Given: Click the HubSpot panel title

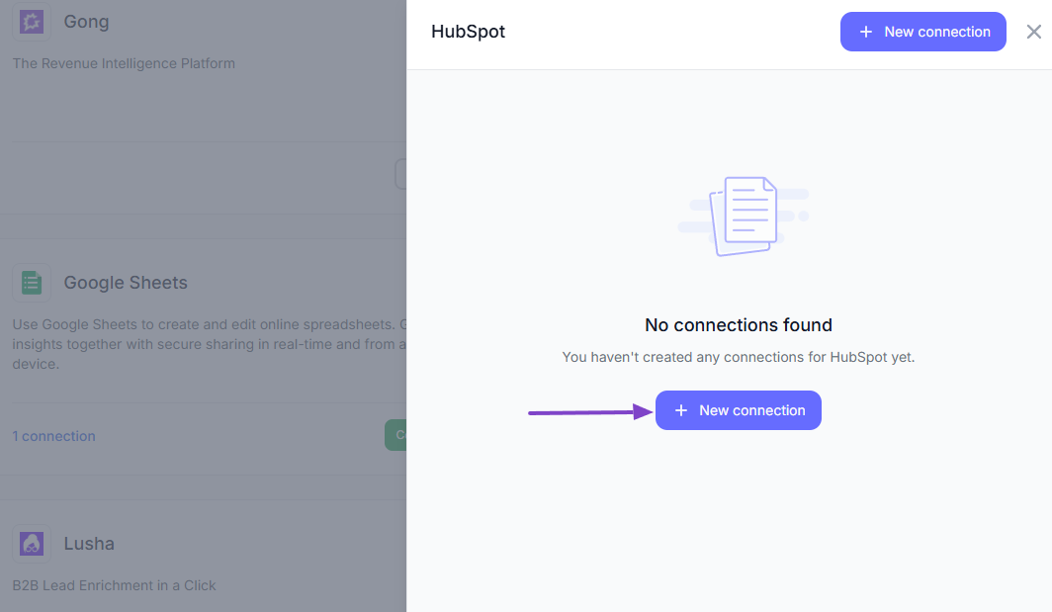Looking at the screenshot, I should tap(468, 32).
